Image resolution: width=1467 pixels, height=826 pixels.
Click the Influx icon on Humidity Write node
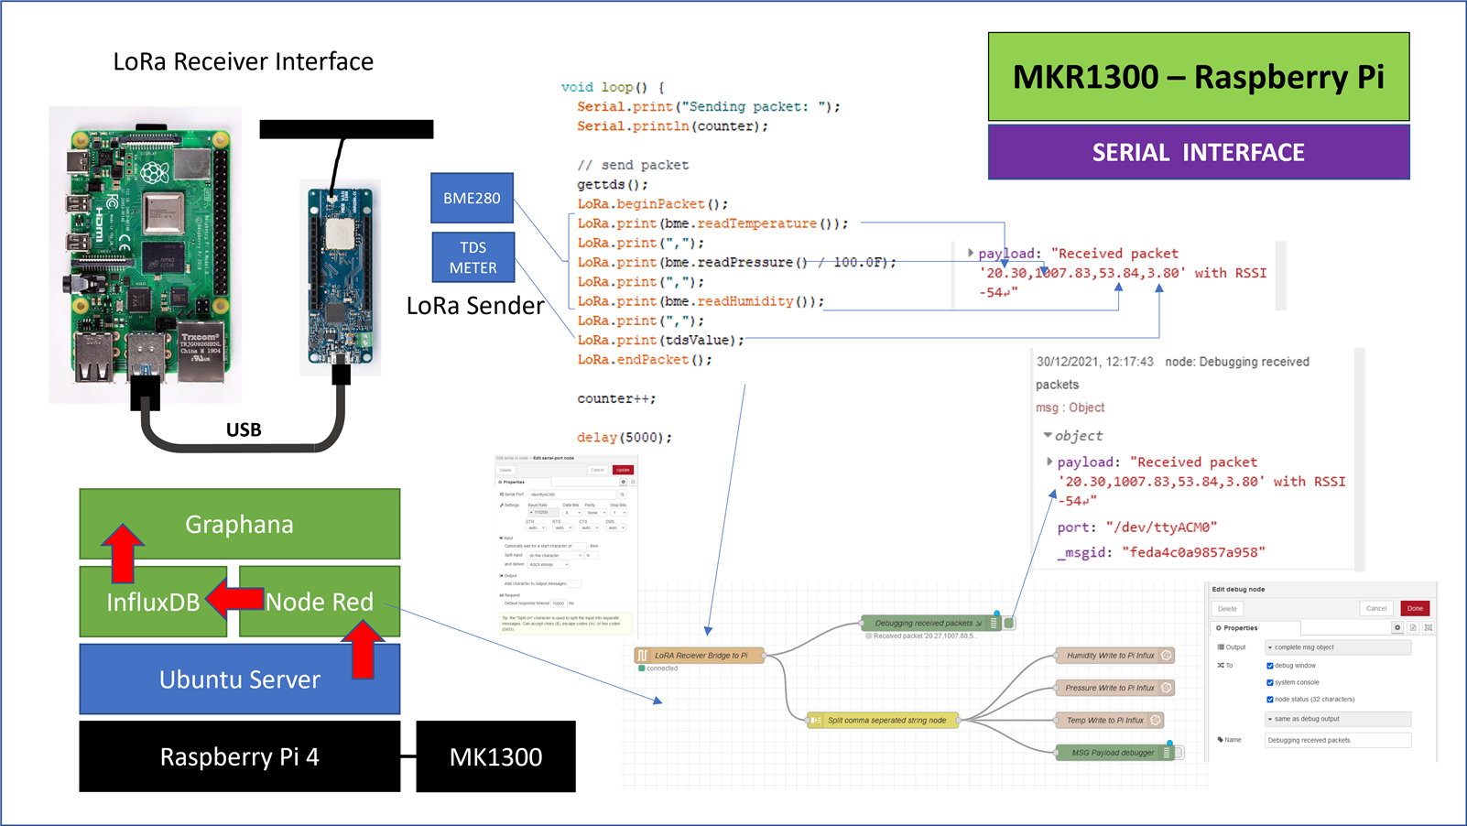tap(1167, 656)
